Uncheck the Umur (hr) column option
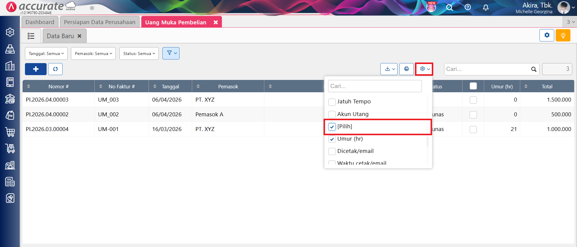577x247 pixels. (332, 139)
